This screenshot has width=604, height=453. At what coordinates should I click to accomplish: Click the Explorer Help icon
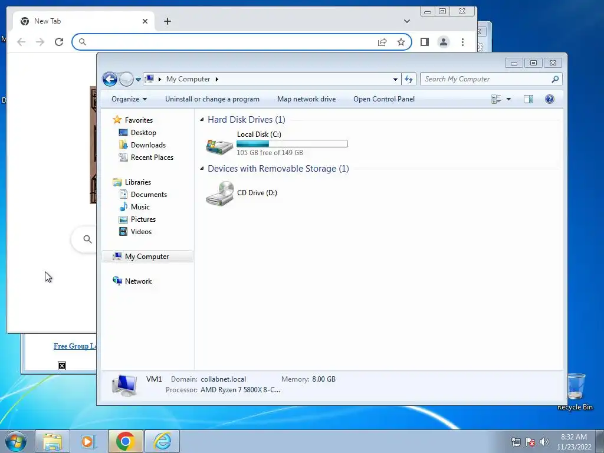tap(550, 99)
